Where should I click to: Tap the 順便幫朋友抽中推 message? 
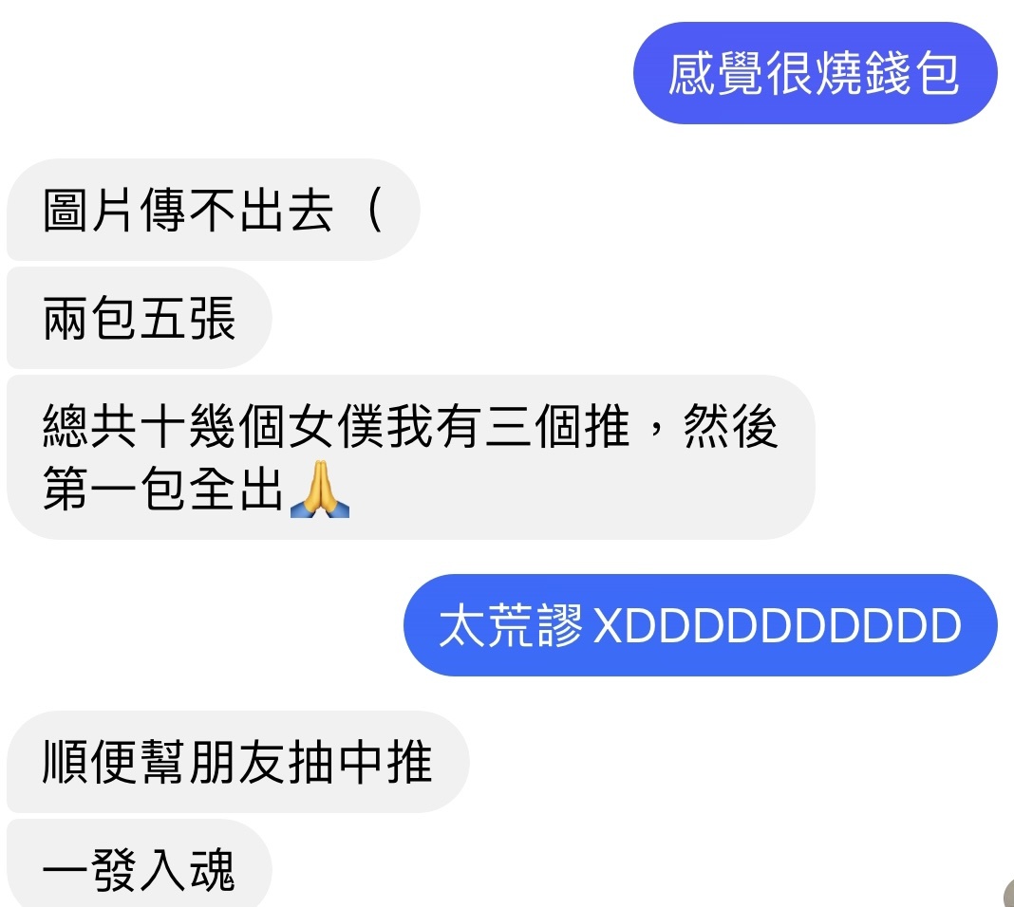(x=238, y=762)
